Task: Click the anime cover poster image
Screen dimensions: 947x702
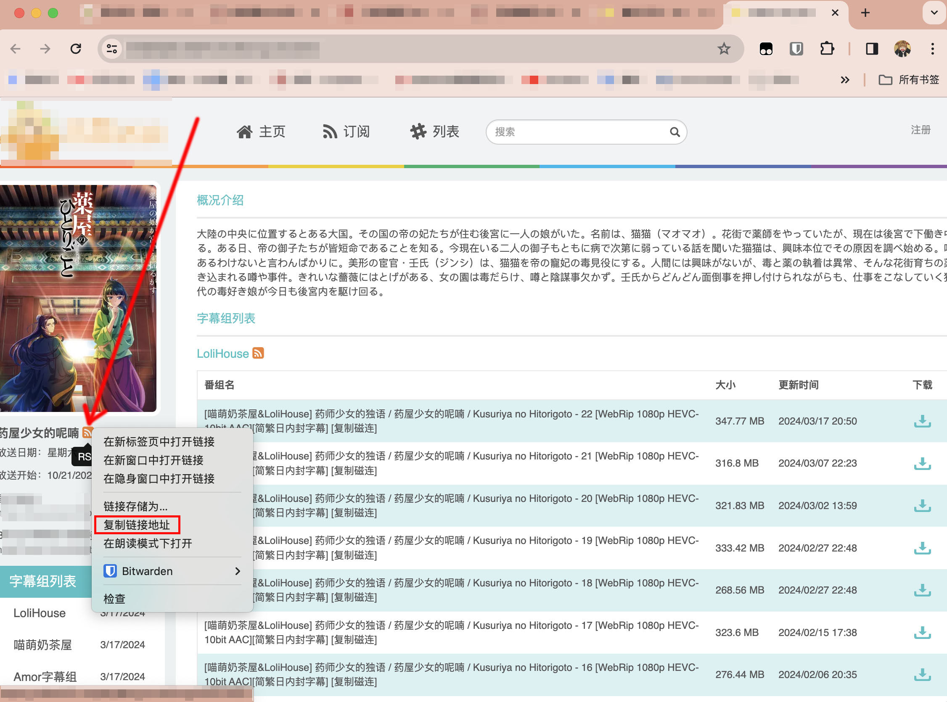Action: click(78, 298)
